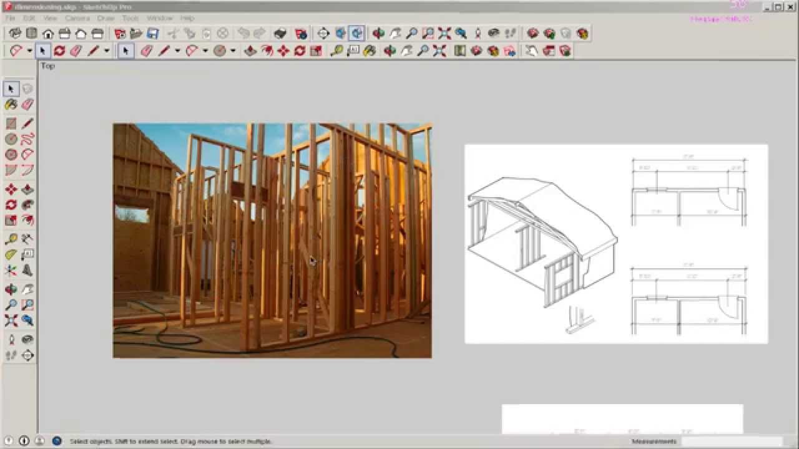
Task: Choose the Push/Pull tool in left toolbox
Action: 27,189
